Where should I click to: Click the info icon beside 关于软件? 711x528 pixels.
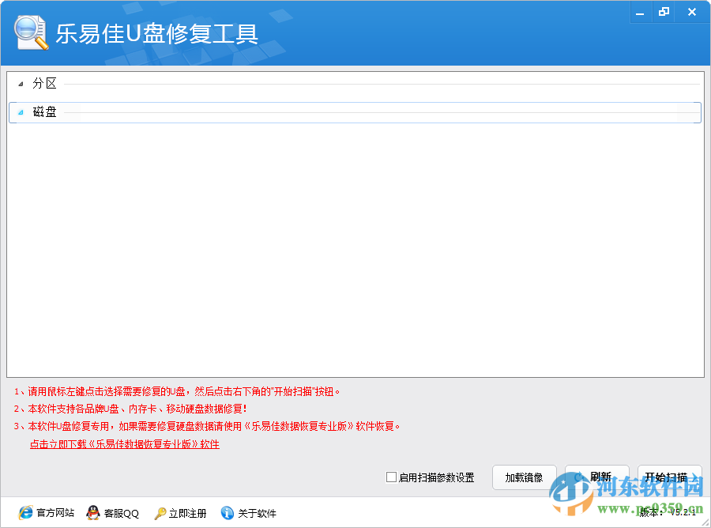tap(228, 513)
